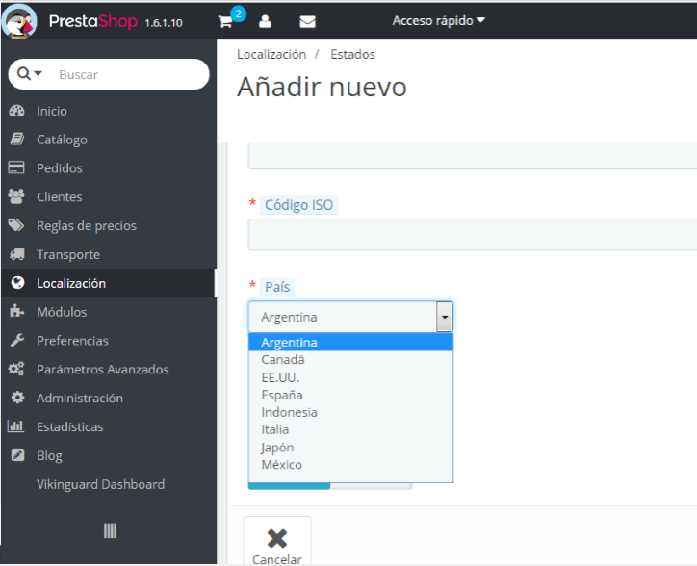
Task: Click the Transporte truck icon
Action: pyautogui.click(x=17, y=254)
